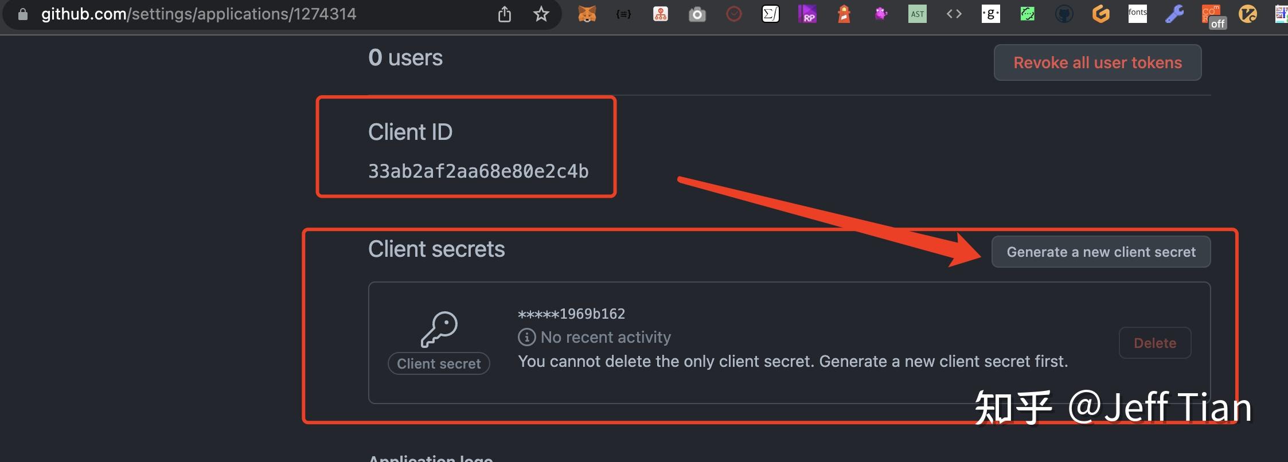The image size is (1288, 462).
Task: Click the orange G extension icon
Action: (x=1100, y=14)
